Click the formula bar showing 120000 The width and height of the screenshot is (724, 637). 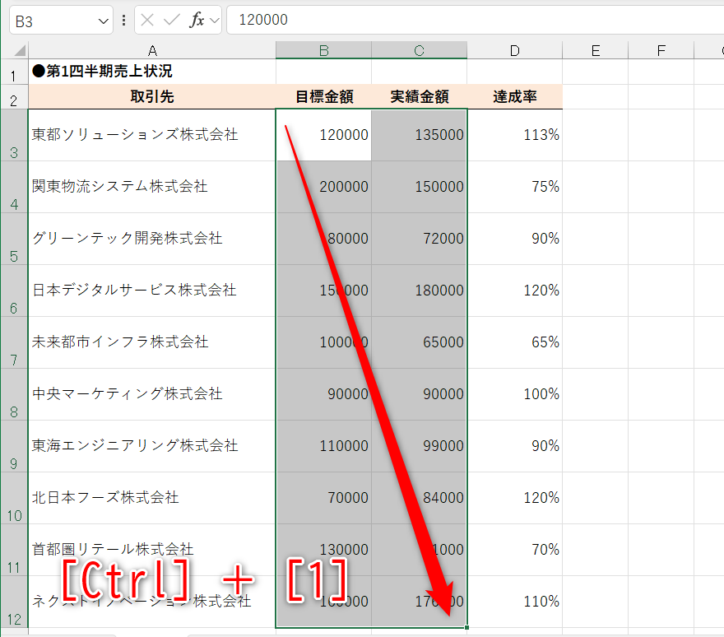pyautogui.click(x=476, y=20)
